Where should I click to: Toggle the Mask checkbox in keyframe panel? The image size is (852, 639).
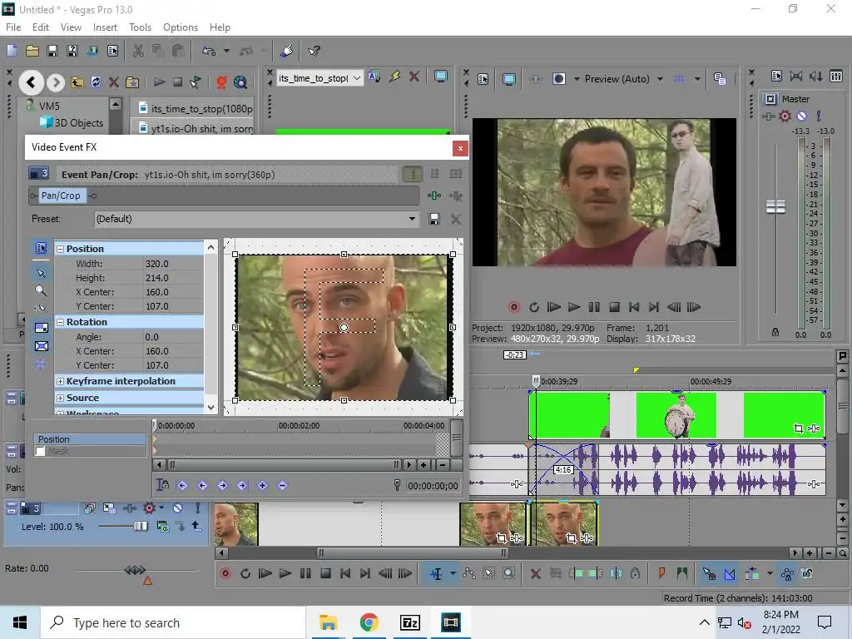point(40,451)
